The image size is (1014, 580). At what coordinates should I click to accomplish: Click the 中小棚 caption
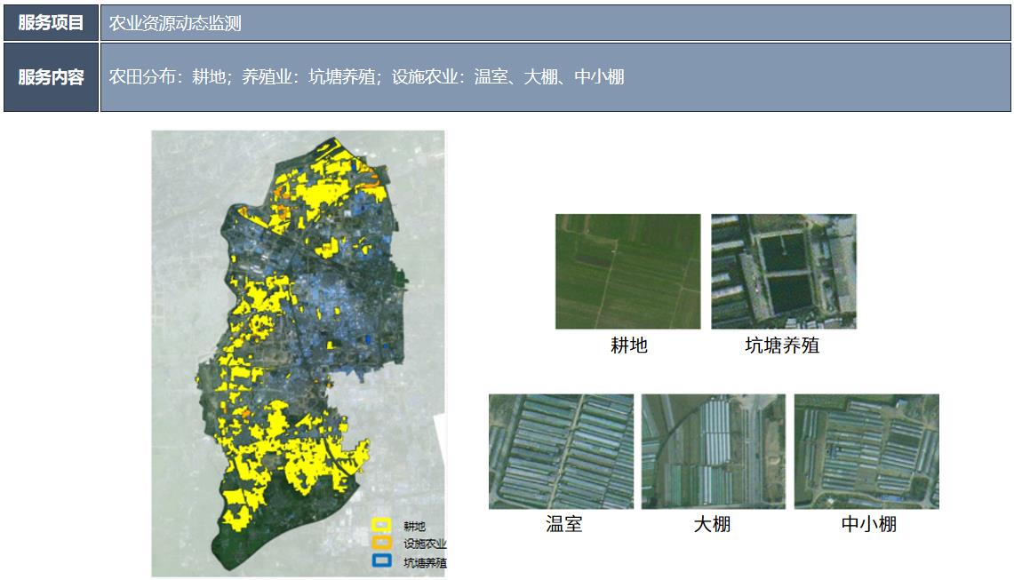click(x=868, y=524)
